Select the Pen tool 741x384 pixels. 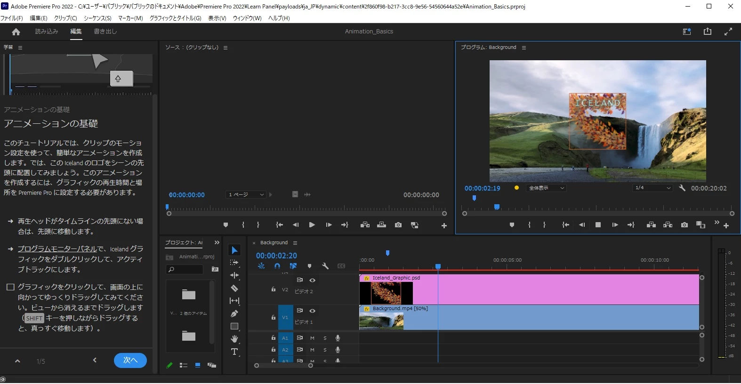tap(234, 313)
